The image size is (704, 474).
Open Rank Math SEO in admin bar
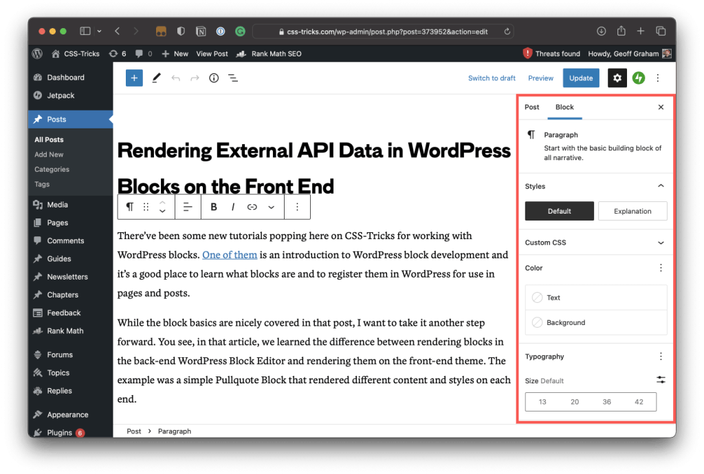tap(269, 54)
